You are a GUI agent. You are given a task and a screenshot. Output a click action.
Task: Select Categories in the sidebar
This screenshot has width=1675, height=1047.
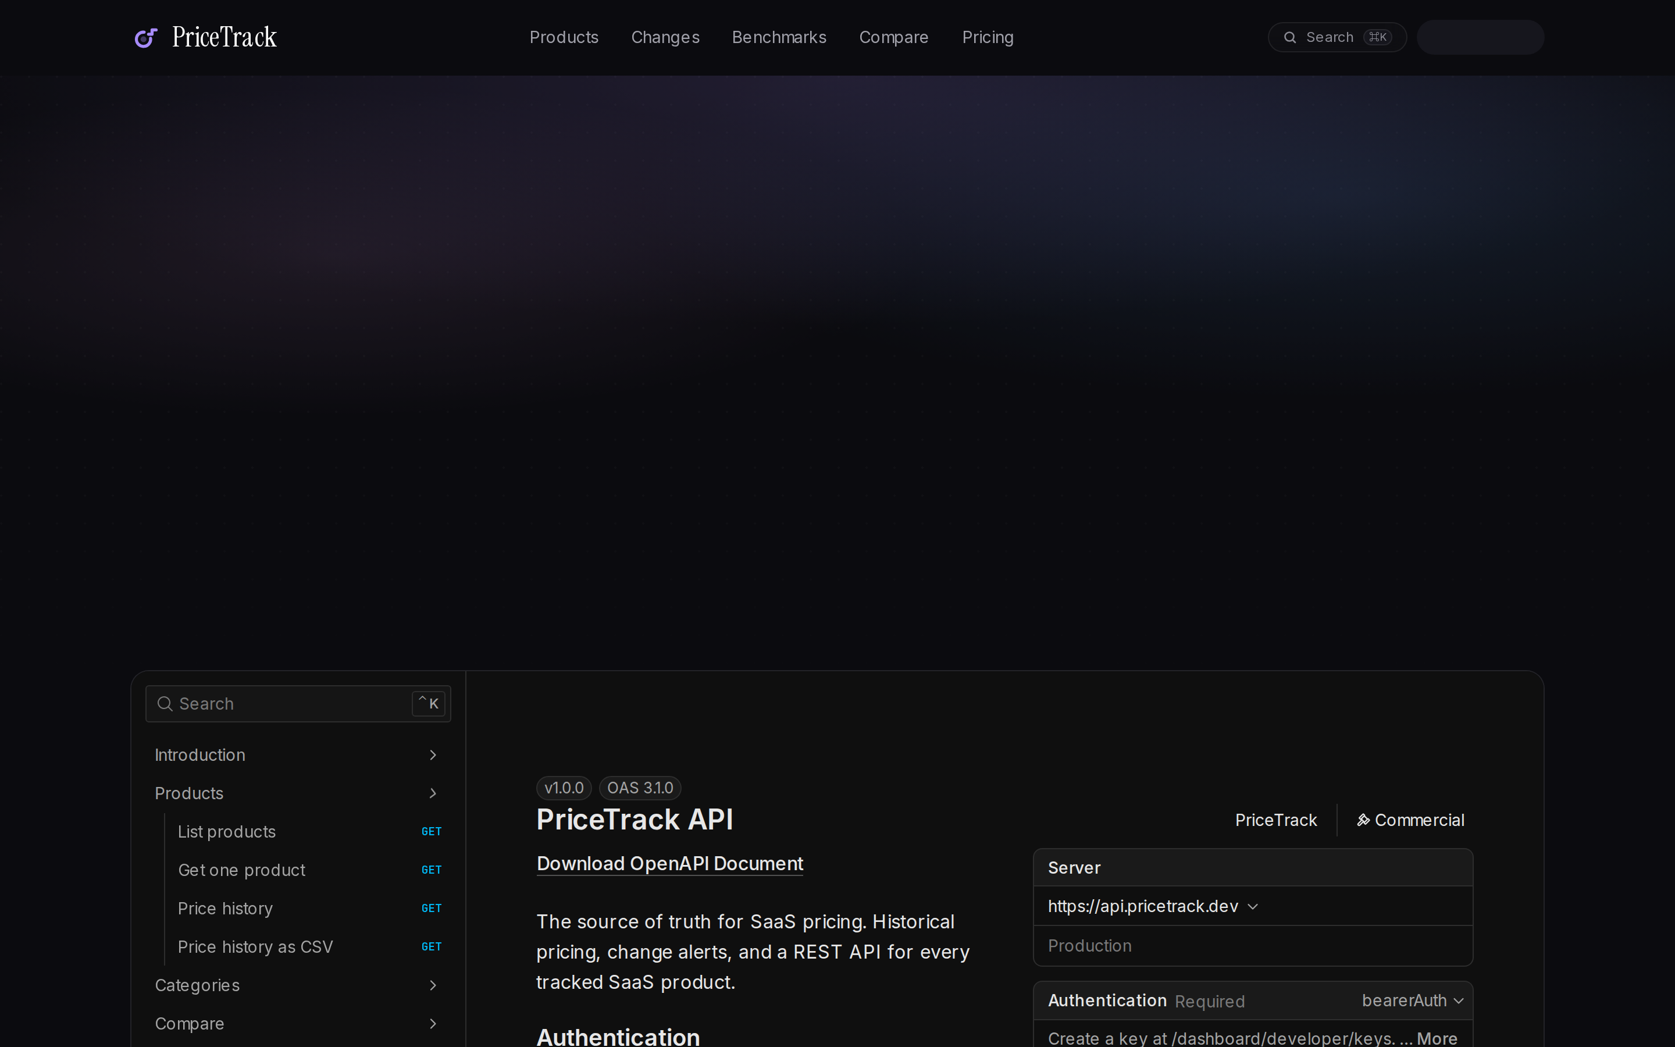tap(197, 985)
